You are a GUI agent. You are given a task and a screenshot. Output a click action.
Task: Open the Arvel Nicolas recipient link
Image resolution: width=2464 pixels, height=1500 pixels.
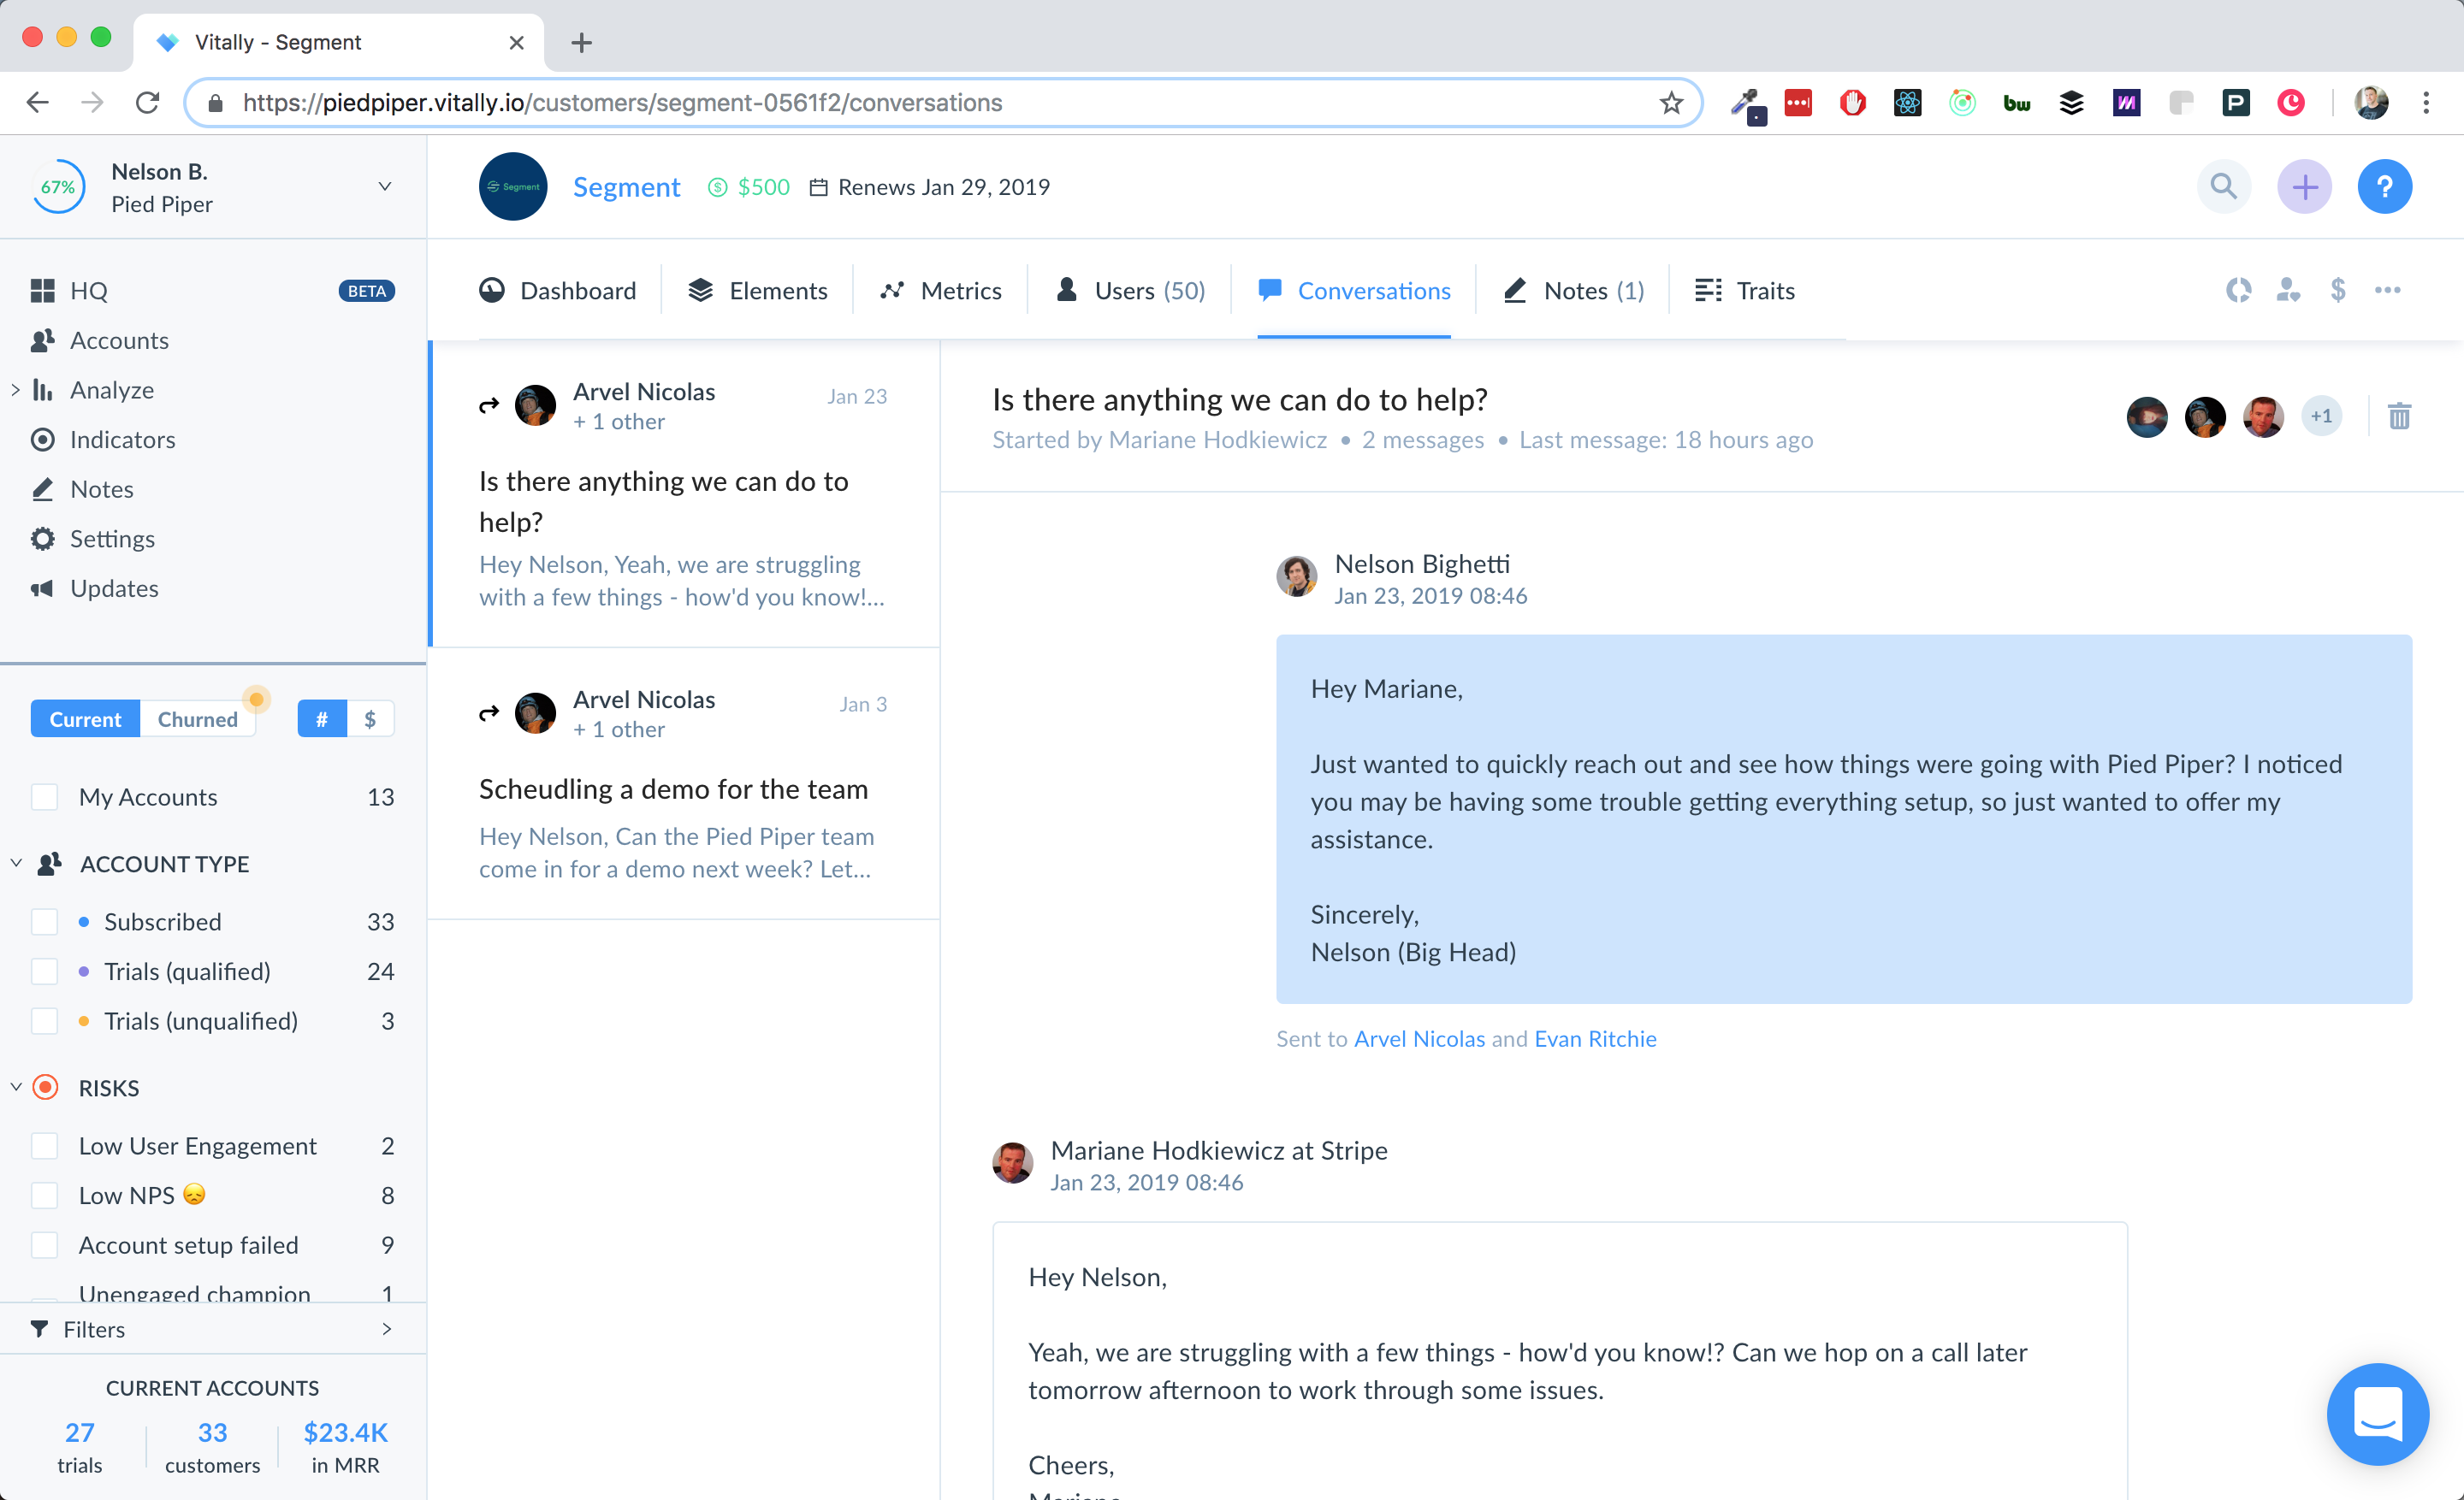(x=1419, y=1038)
